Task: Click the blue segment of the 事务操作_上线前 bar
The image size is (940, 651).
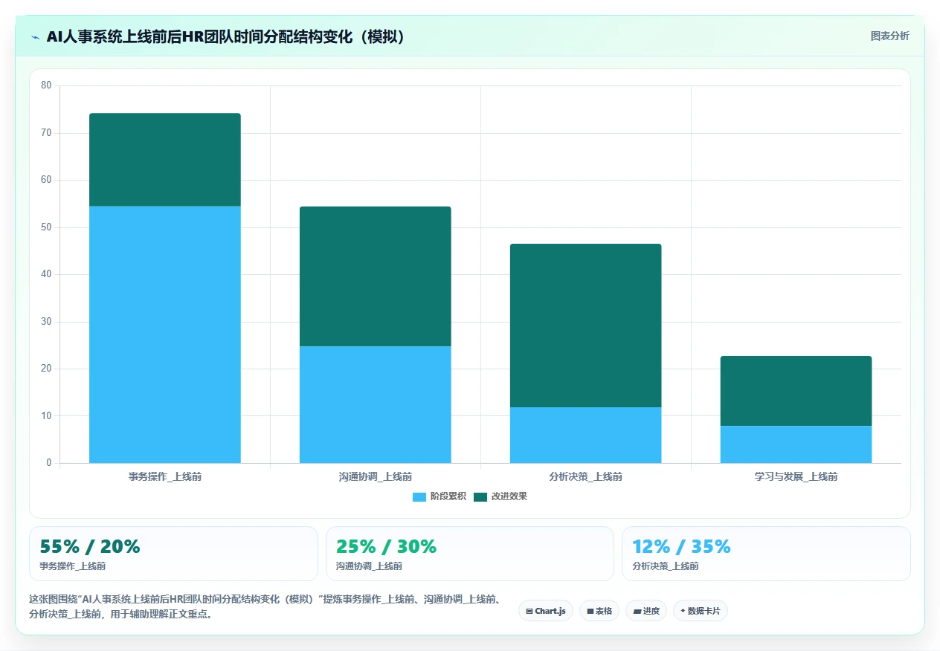Action: [x=165, y=334]
